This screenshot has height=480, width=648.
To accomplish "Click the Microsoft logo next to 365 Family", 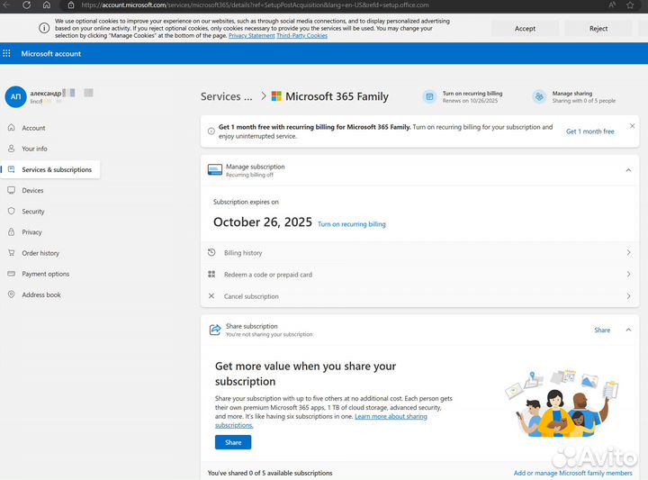I will (276, 96).
